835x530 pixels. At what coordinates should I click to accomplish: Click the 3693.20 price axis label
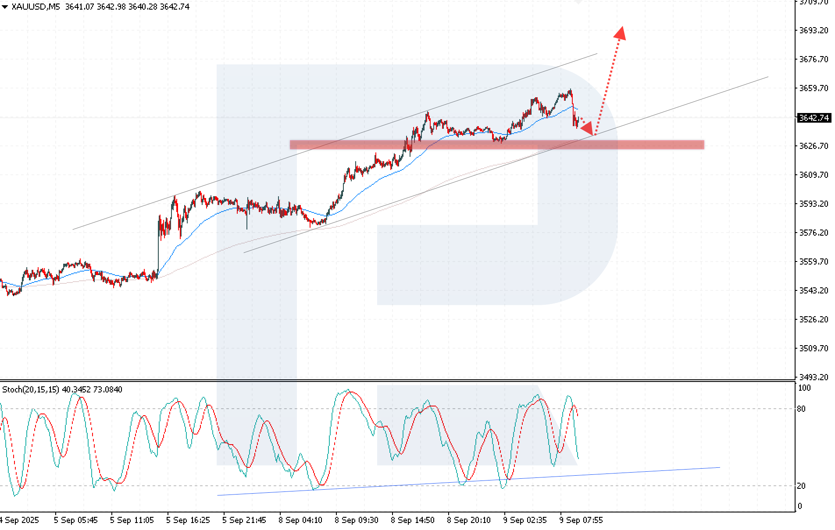[814, 30]
